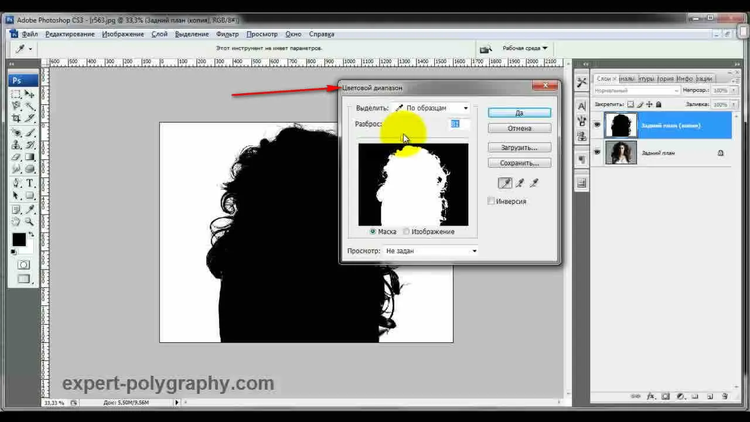Open the Выделить dropdown list
The height and width of the screenshot is (422, 750).
pyautogui.click(x=431, y=108)
